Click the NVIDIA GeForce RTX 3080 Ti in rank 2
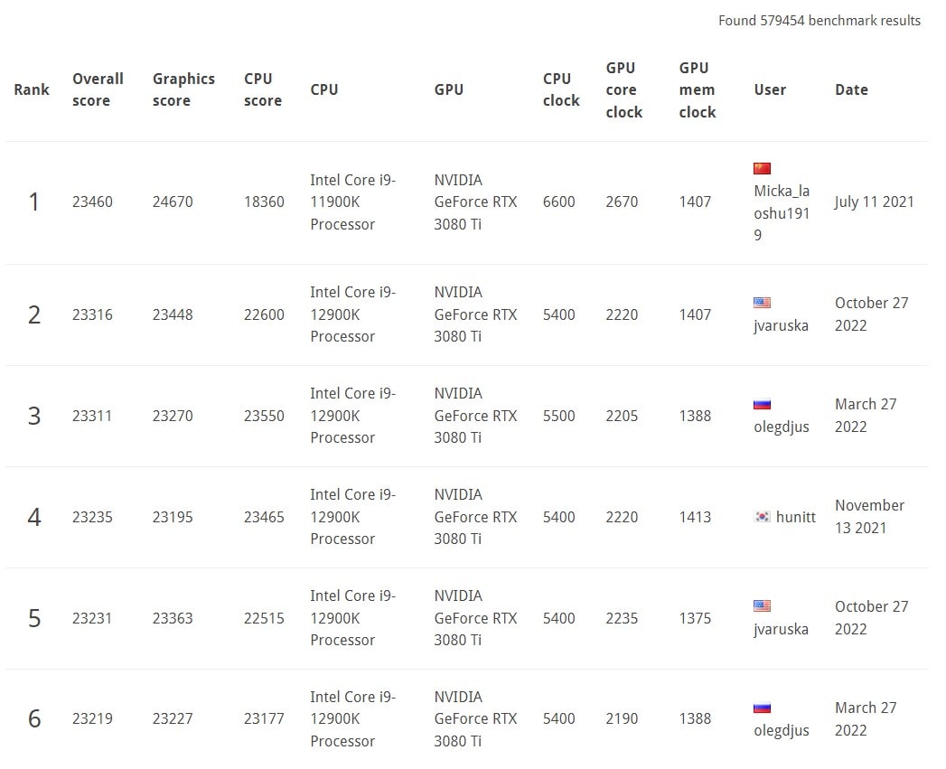This screenshot has width=946, height=769. click(475, 314)
